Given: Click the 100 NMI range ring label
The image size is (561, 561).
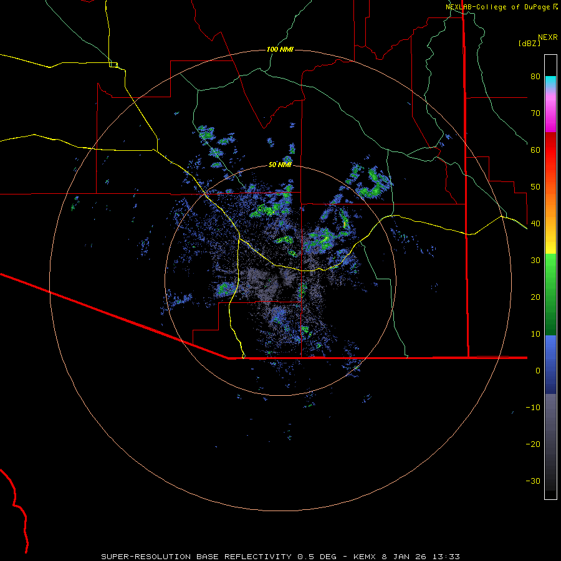Looking at the screenshot, I should tap(280, 49).
